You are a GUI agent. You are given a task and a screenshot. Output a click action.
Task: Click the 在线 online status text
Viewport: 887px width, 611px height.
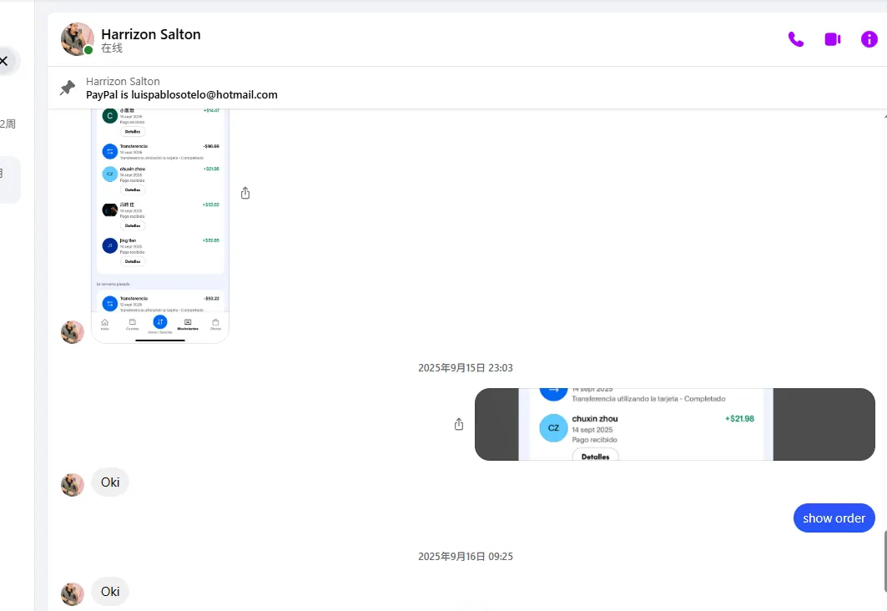tap(112, 48)
